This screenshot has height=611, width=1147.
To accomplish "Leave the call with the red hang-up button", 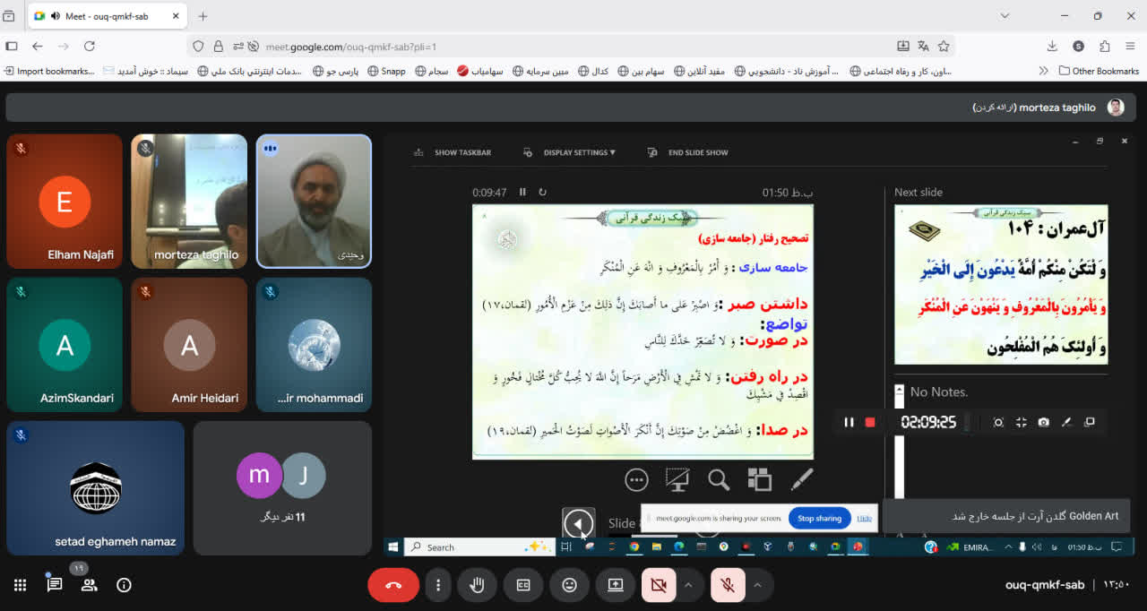I will click(392, 585).
